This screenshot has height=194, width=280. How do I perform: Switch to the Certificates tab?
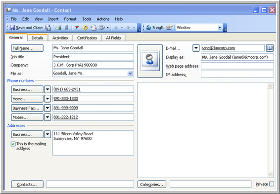coord(87,38)
